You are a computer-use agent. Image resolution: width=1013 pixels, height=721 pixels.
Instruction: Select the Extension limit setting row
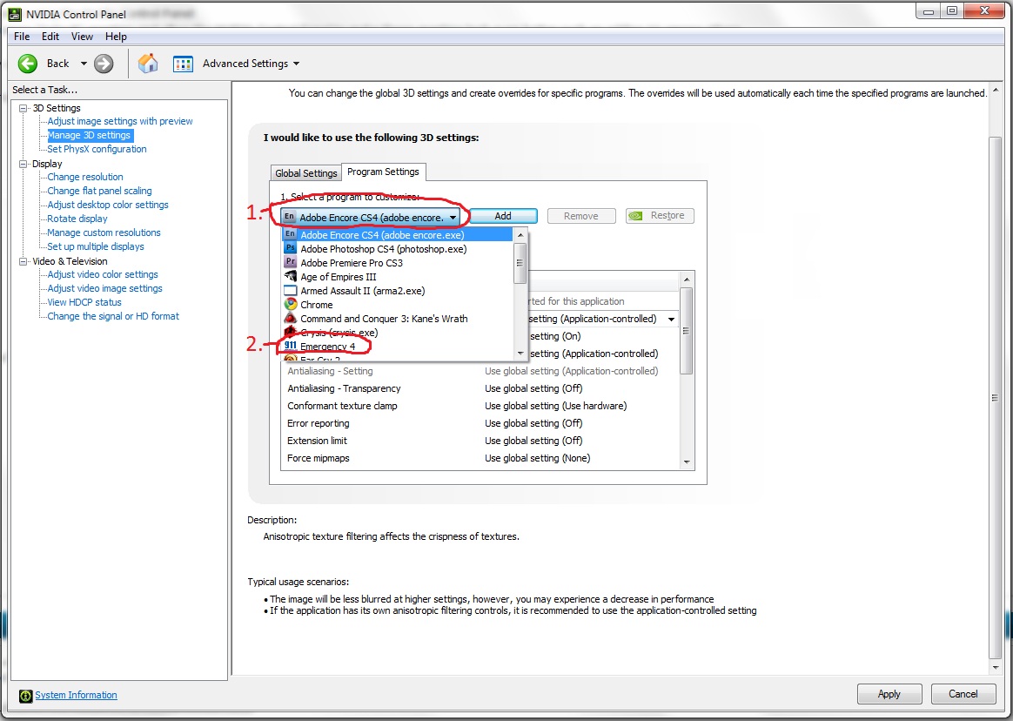[480, 441]
